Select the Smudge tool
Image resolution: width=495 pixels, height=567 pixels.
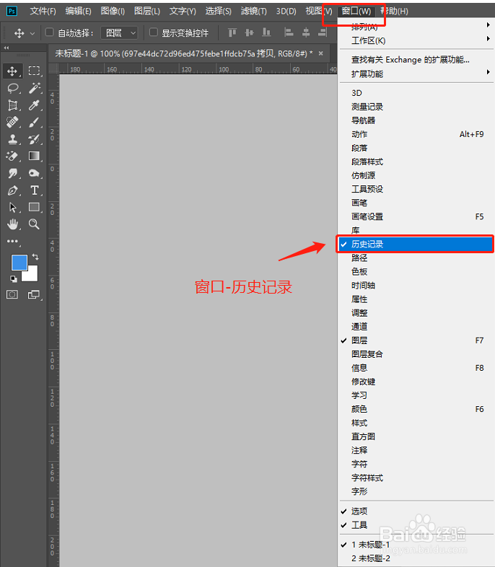[x=12, y=173]
